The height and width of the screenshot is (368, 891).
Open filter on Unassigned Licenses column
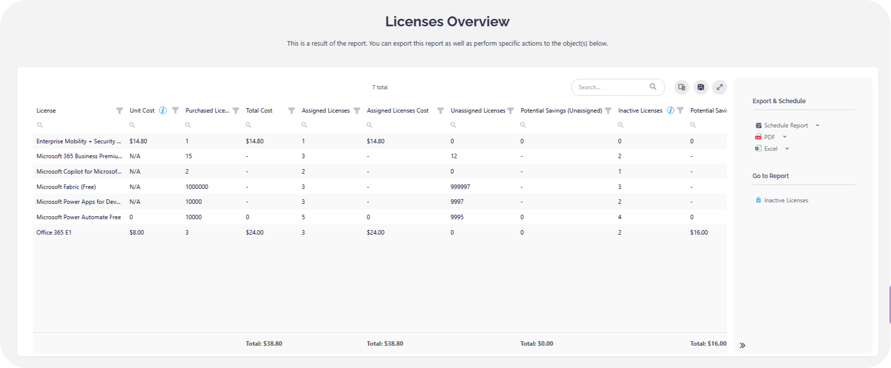coord(510,111)
